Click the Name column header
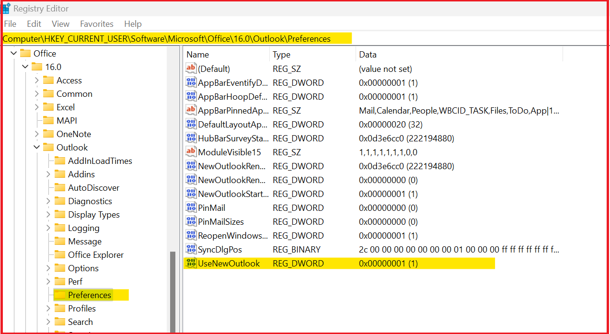Viewport: 610px width, 334px height. tap(197, 54)
